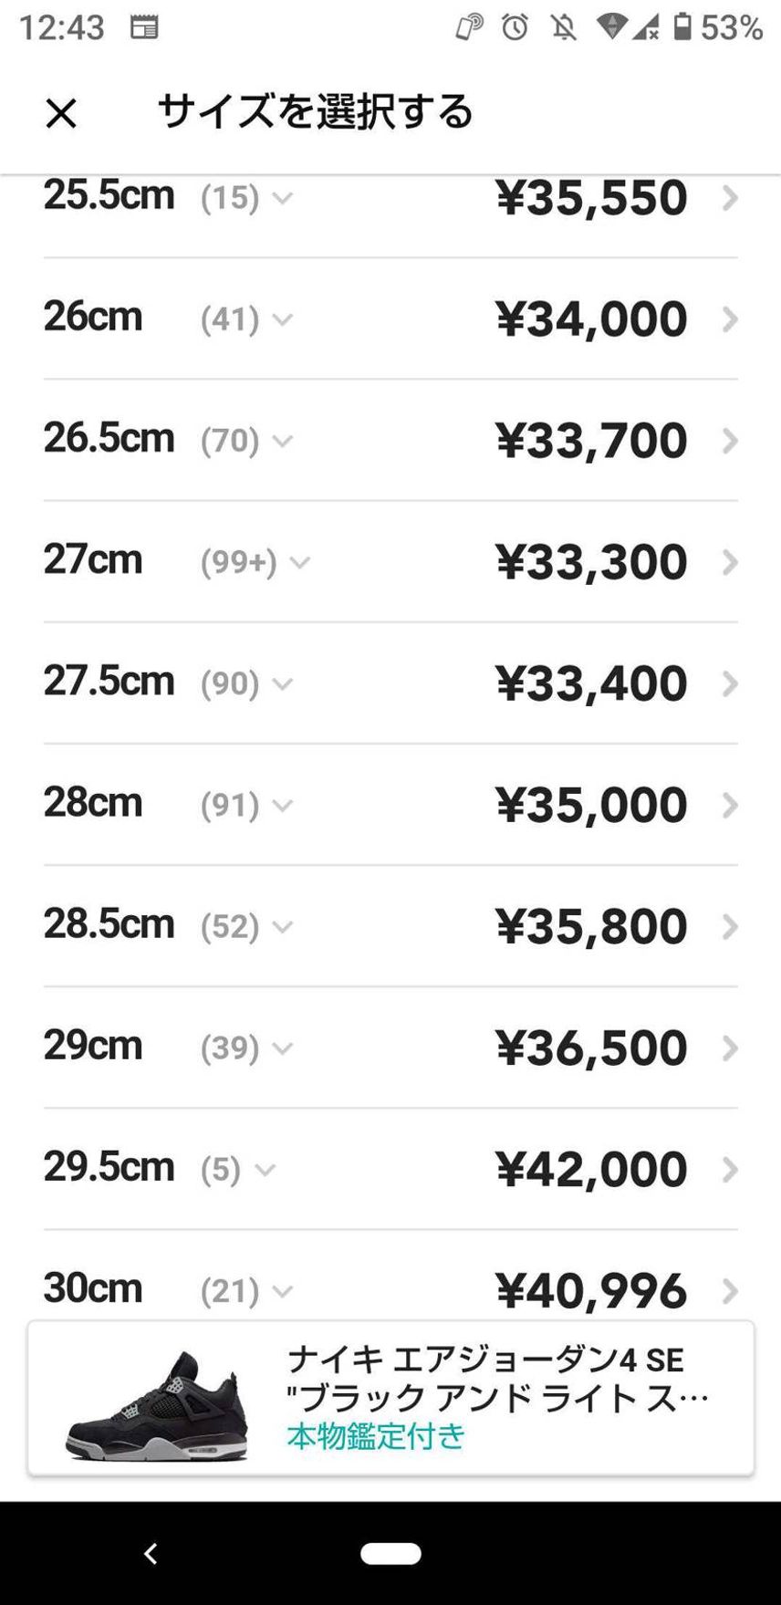Open the alarm clock status icon
The height and width of the screenshot is (1605, 781).
[x=515, y=27]
